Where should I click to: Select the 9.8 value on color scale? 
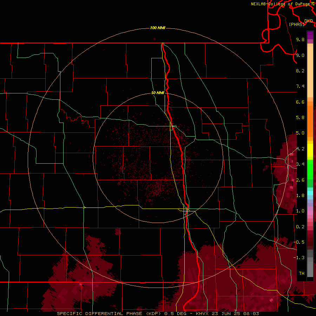pos(300,39)
